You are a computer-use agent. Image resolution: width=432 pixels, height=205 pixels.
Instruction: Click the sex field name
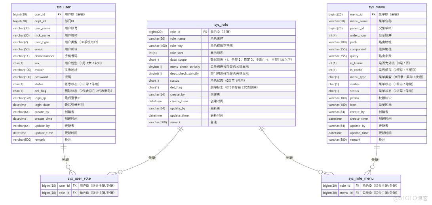pos(37,63)
